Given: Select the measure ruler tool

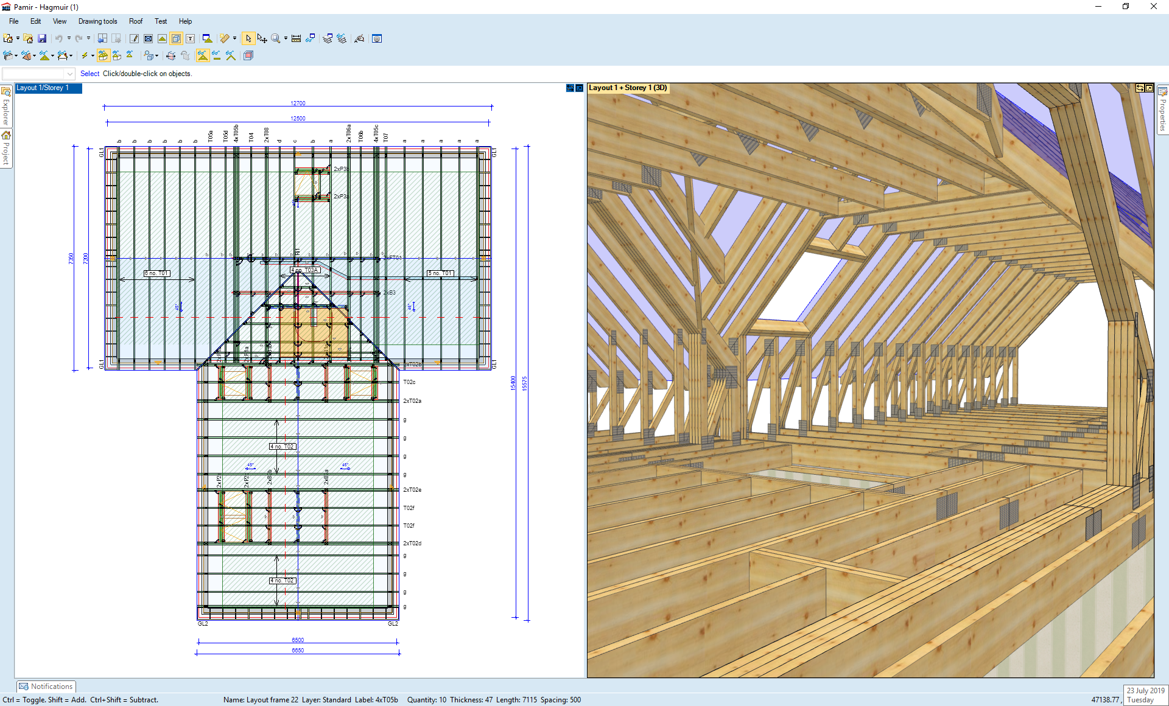Looking at the screenshot, I should click(296, 38).
